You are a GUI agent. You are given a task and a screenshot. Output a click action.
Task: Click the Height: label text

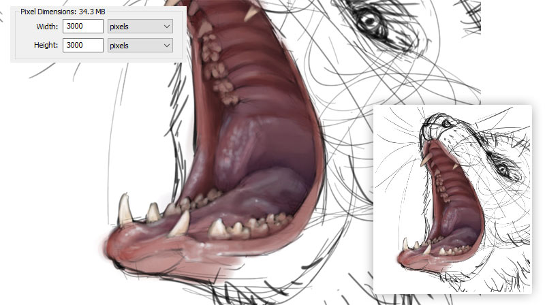[x=46, y=45]
